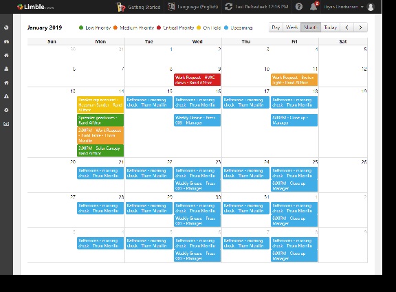Open Getting Started guide
The height and width of the screenshot is (292, 396).
pos(138,7)
